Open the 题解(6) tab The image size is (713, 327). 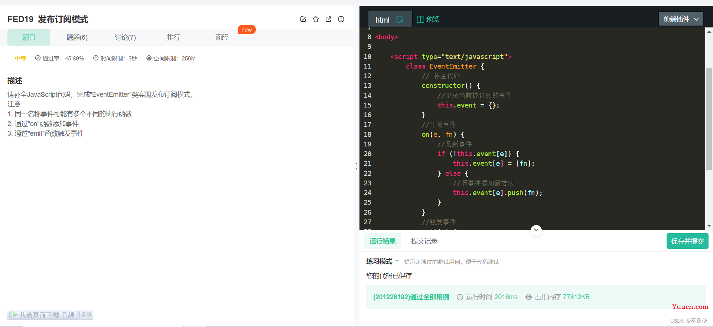point(77,37)
